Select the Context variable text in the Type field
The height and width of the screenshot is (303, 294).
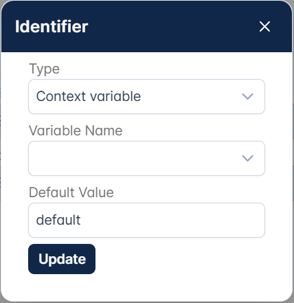pyautogui.click(x=89, y=96)
